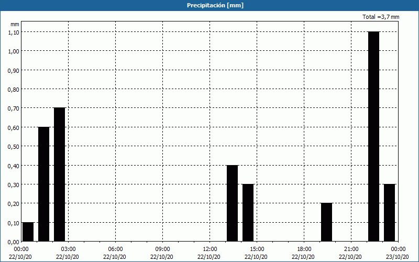The image size is (419, 262).
Task: Select the tallest bar reaching 1,10 mm
Action: (373, 136)
